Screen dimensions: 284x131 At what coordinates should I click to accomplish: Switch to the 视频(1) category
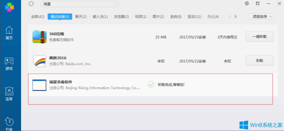click(141, 17)
